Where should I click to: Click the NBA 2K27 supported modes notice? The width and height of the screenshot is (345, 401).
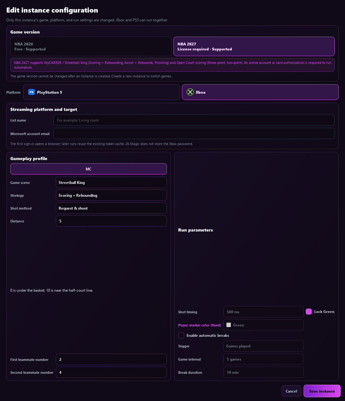tap(172, 65)
